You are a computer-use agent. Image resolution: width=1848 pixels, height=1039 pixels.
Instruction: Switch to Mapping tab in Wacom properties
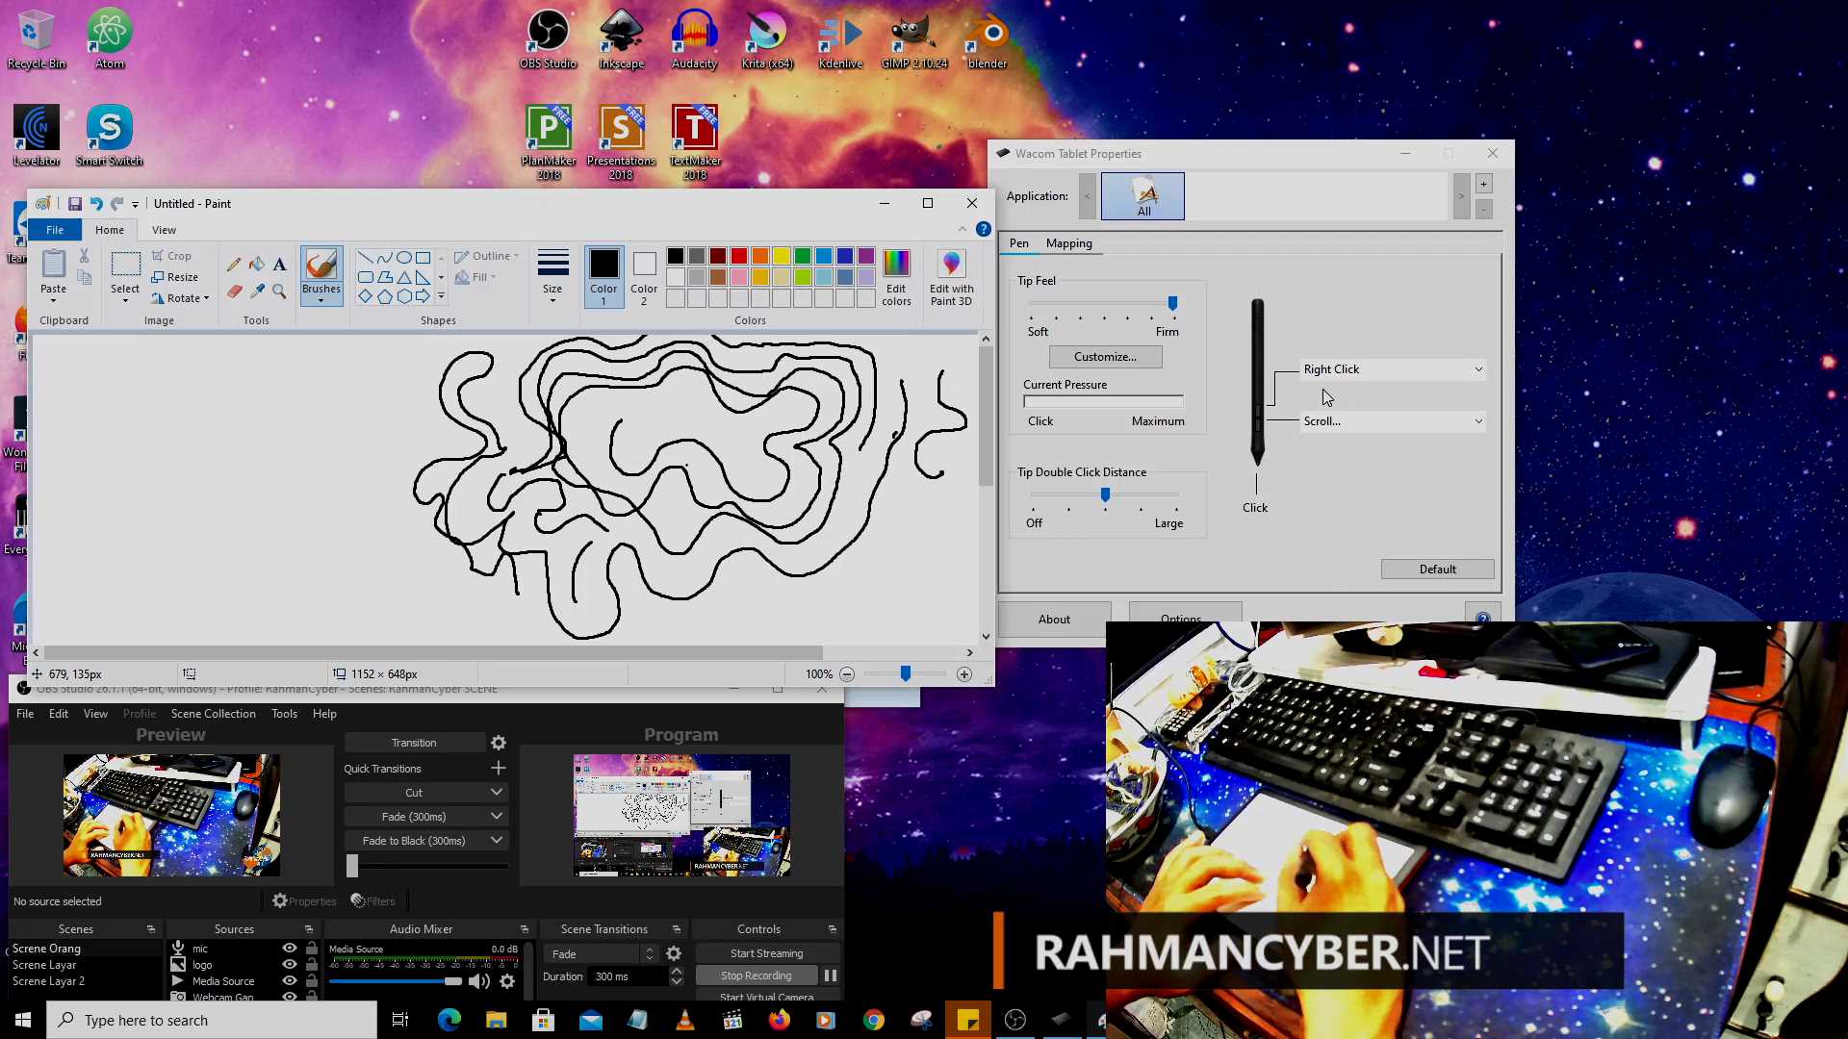[1068, 243]
